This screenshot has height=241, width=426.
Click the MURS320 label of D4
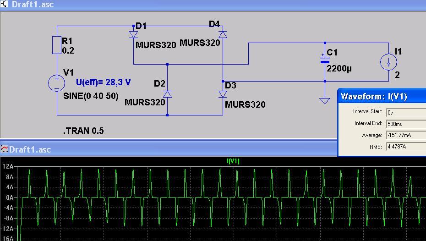(x=200, y=43)
